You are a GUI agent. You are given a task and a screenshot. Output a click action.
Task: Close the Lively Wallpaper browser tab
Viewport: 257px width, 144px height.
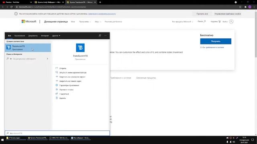63,2
